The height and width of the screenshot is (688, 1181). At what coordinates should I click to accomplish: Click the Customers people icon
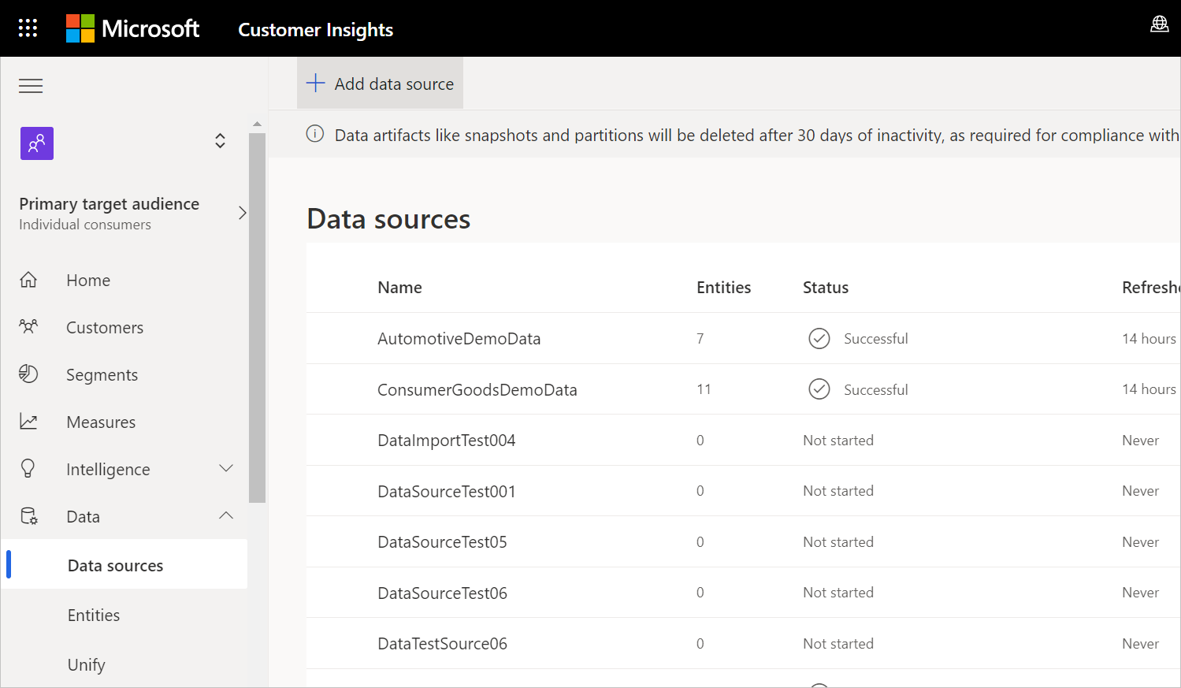[28, 326]
